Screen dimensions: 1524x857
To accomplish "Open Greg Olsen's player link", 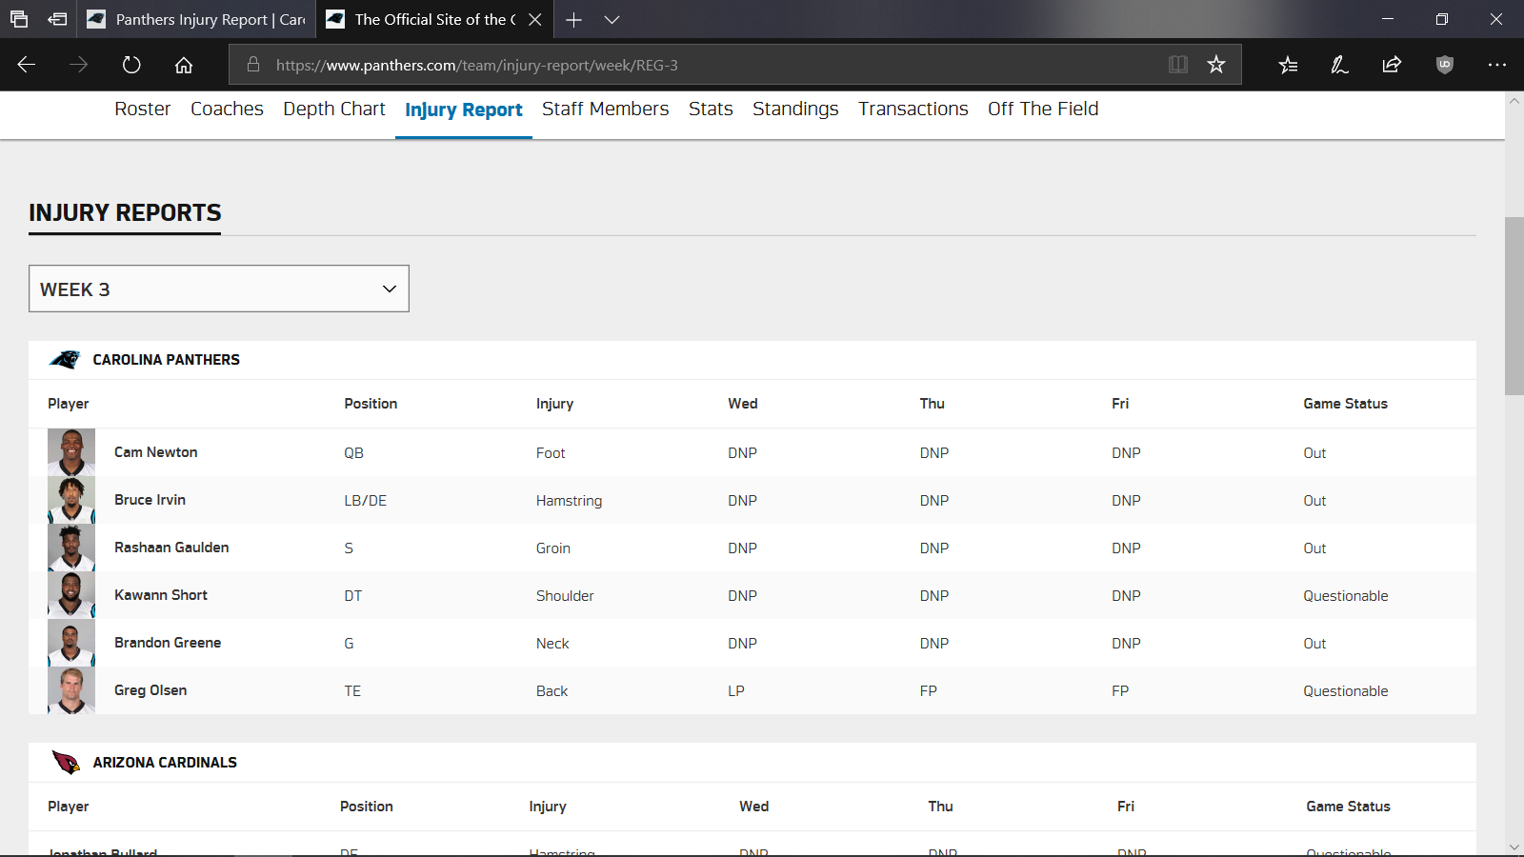I will click(150, 690).
